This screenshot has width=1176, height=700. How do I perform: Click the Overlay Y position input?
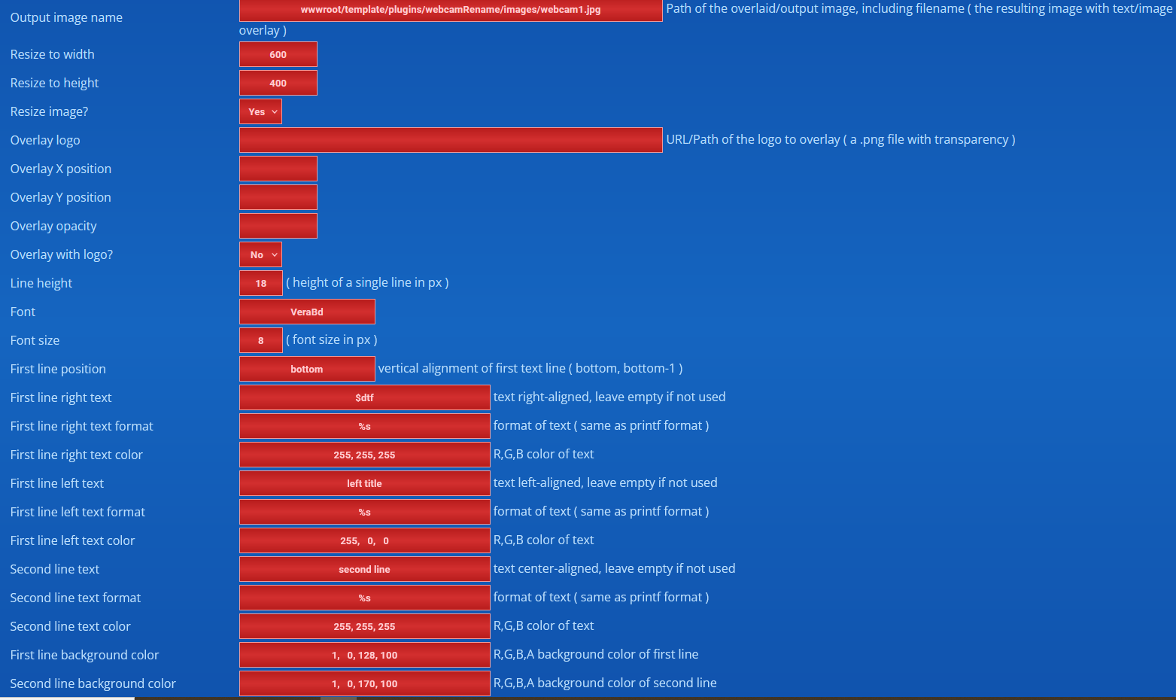(x=278, y=197)
